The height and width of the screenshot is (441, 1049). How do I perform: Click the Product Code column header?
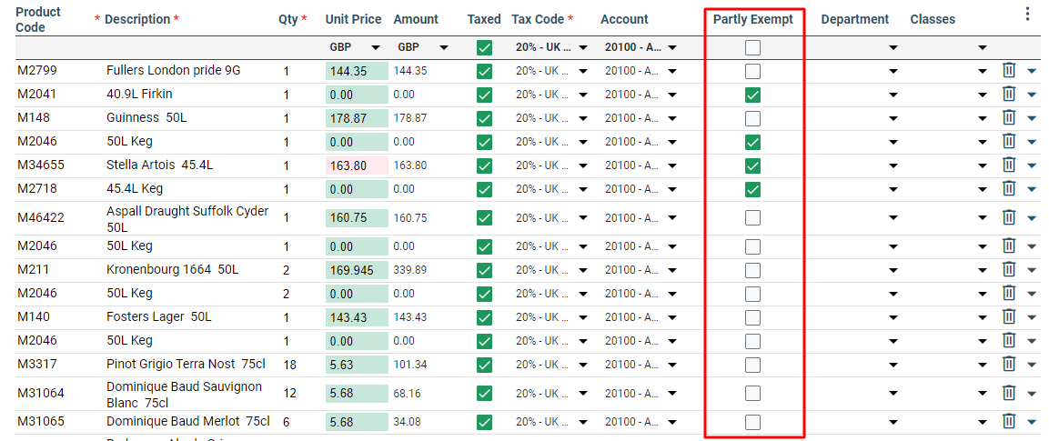point(38,19)
